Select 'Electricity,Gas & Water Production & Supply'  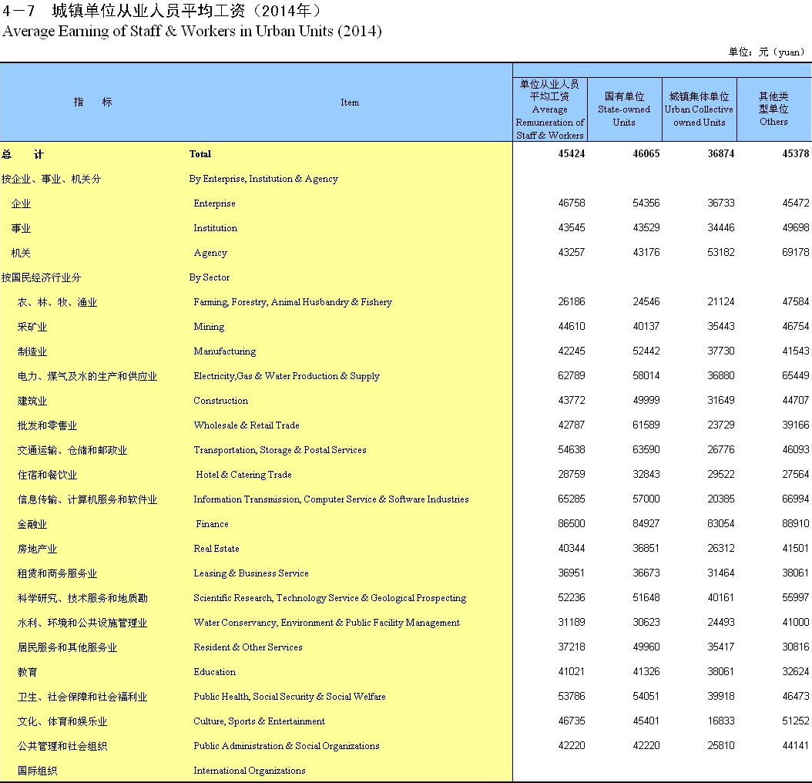pos(287,376)
